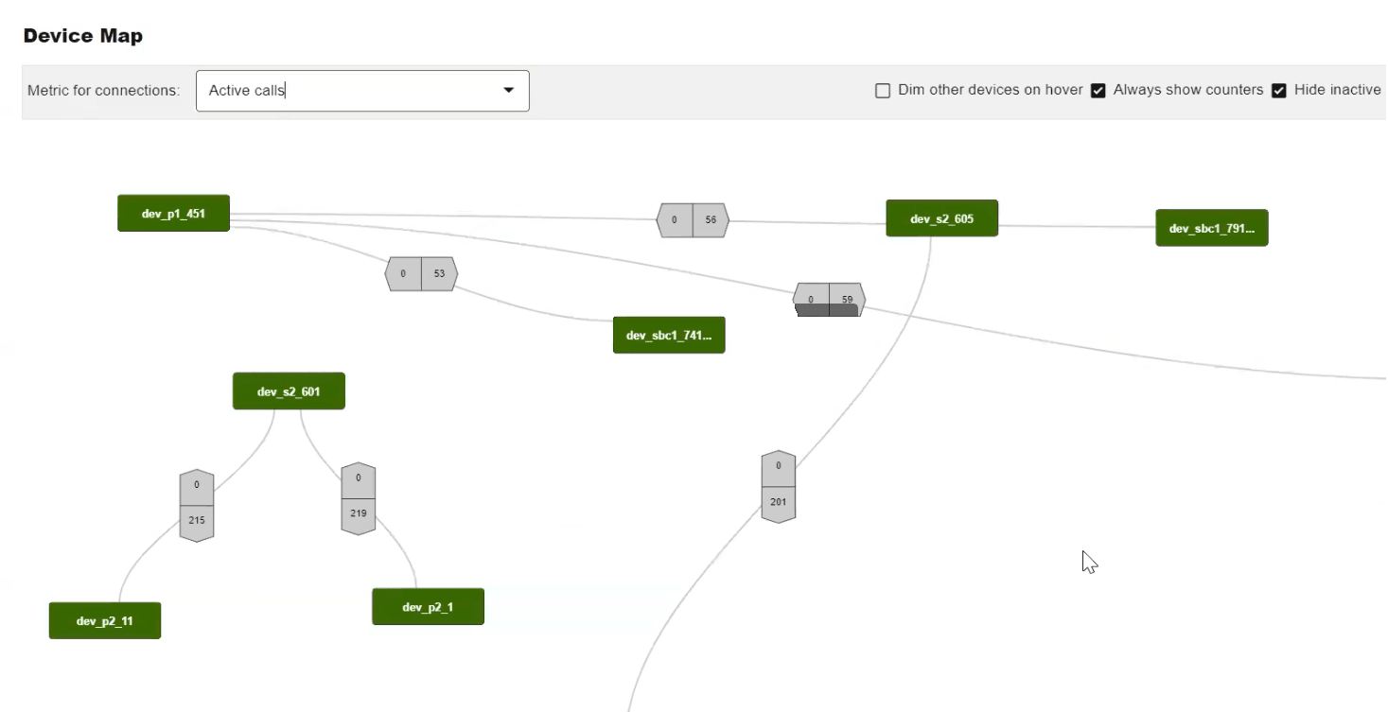Viewport: 1388px width, 712px height.
Task: Disable the Hide inactive checkbox
Action: [1279, 90]
